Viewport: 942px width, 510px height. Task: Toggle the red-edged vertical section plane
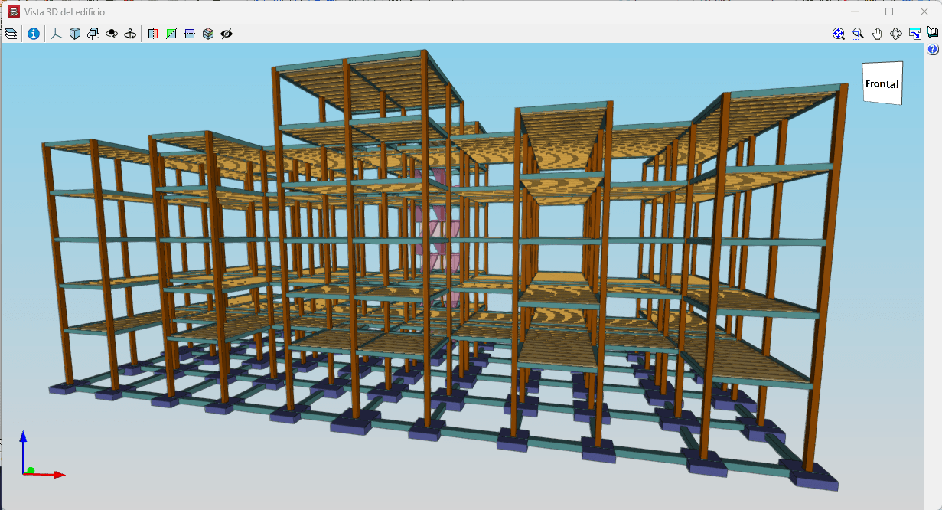[153, 34]
